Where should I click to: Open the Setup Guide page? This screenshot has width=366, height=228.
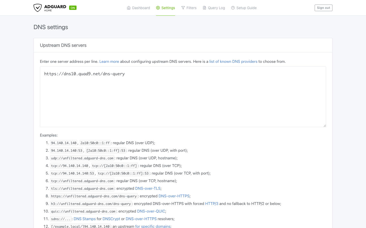(244, 8)
